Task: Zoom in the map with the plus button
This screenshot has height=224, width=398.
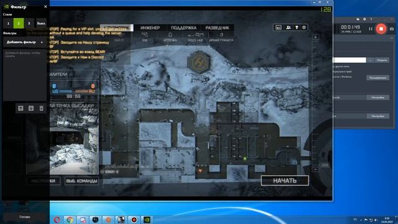Action: tap(315, 37)
